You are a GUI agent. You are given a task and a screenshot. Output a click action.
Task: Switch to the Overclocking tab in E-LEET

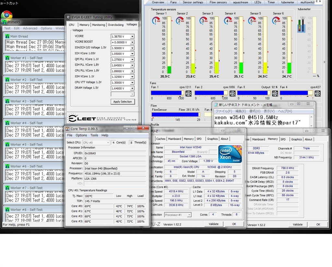116,25
